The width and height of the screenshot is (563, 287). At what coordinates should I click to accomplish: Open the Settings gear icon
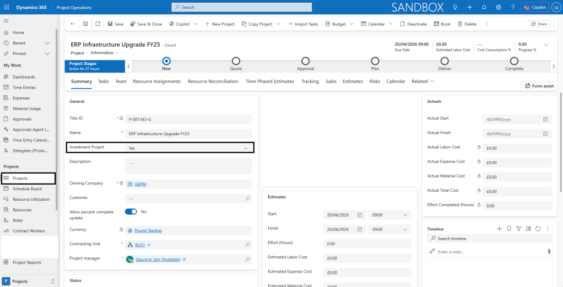pos(499,7)
